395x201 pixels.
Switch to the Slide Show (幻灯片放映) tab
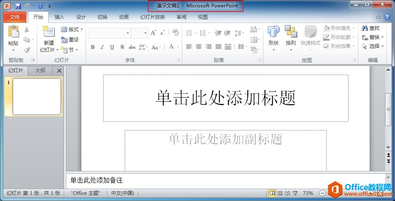pos(153,17)
